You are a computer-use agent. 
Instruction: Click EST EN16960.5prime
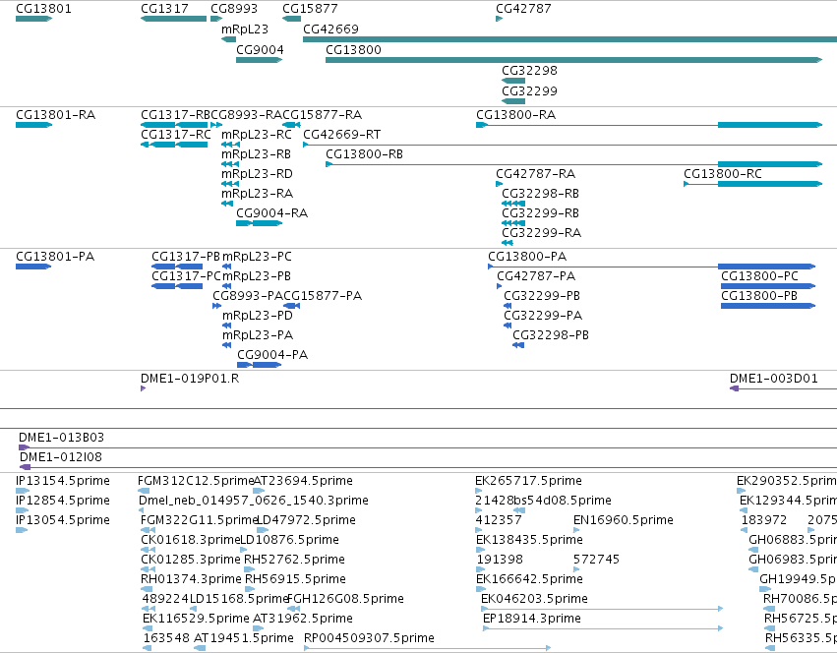pos(623,520)
